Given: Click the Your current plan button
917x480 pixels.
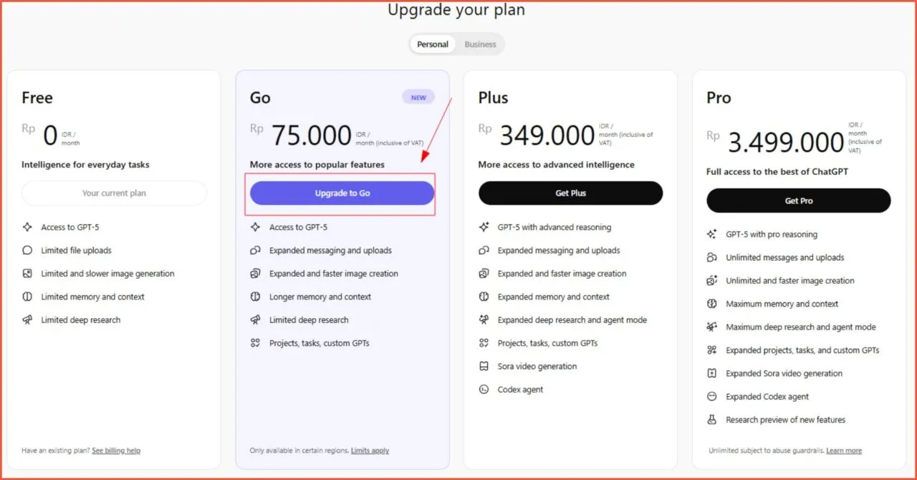Looking at the screenshot, I should point(114,193).
